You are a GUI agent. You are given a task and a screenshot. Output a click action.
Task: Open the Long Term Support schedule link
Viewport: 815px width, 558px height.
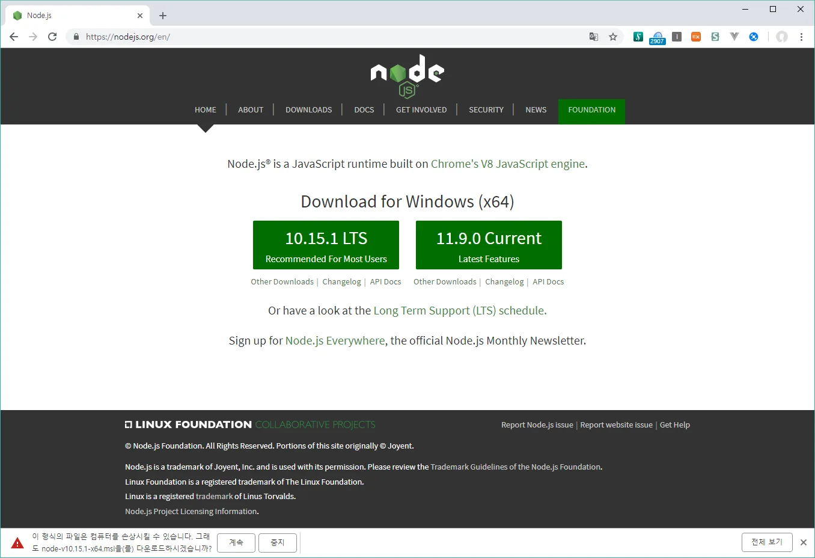[x=459, y=311]
